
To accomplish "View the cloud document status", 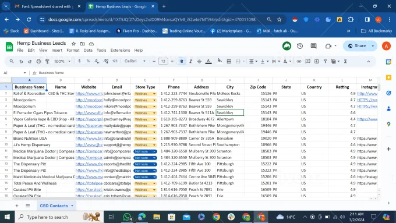I will click(x=91, y=44).
